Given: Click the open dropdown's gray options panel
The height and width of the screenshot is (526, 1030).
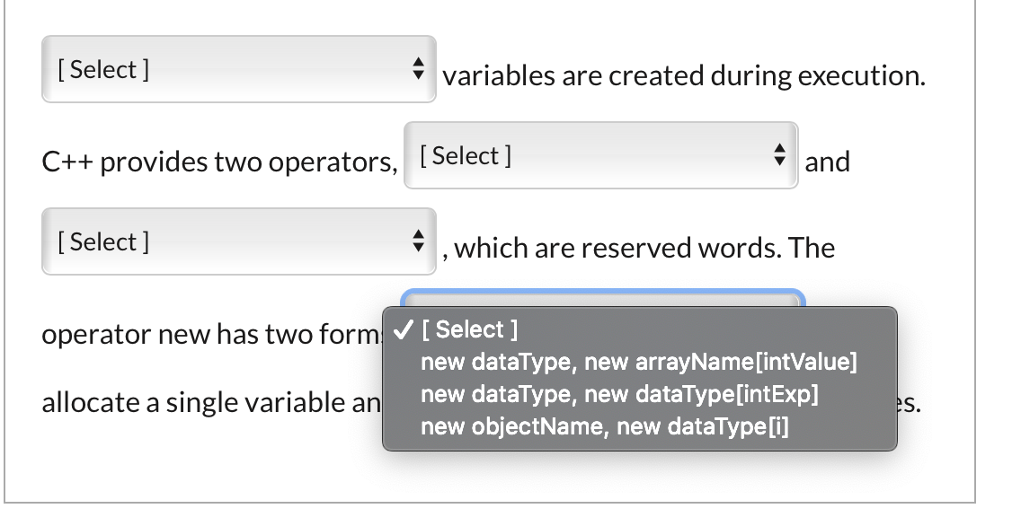Looking at the screenshot, I should tap(638, 377).
